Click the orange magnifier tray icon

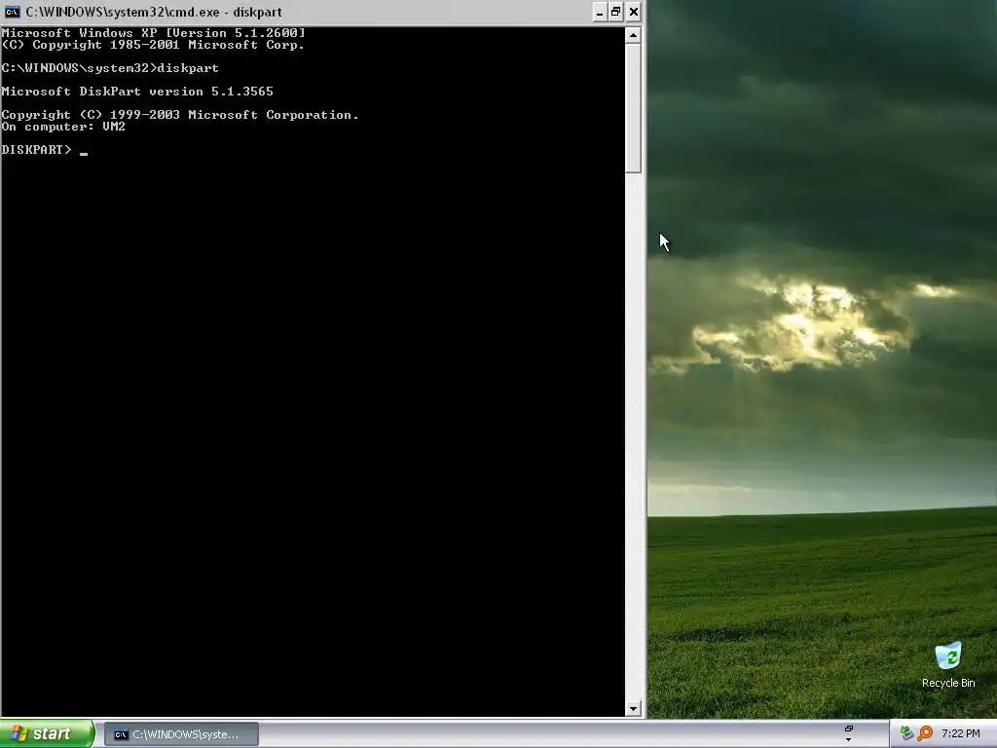tap(925, 733)
